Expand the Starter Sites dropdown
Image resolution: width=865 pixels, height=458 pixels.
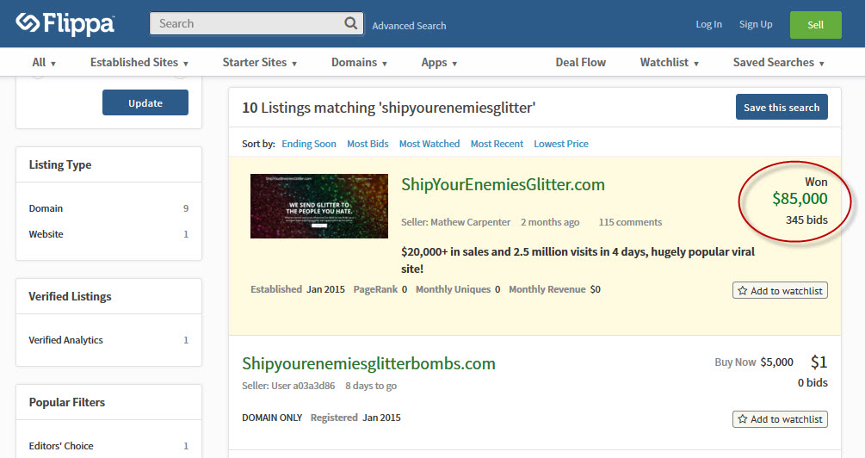click(260, 62)
